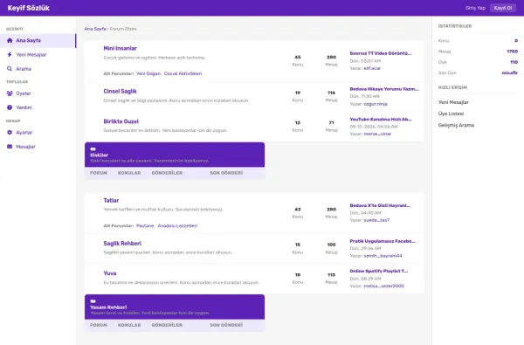524x345 pixels.
Task: Open Üyeler in sidebar
Action: [38, 93]
